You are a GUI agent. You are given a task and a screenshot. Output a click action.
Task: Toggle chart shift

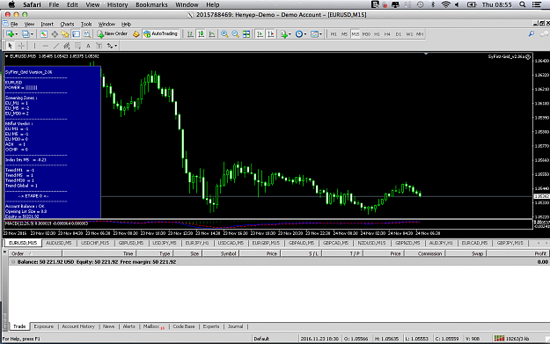pyautogui.click(x=271, y=34)
